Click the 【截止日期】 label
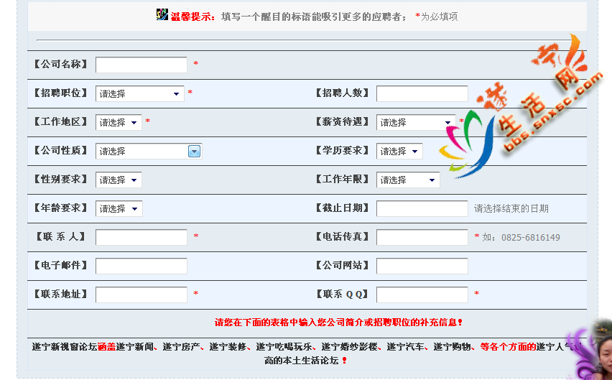The image size is (612, 380). pos(342,208)
